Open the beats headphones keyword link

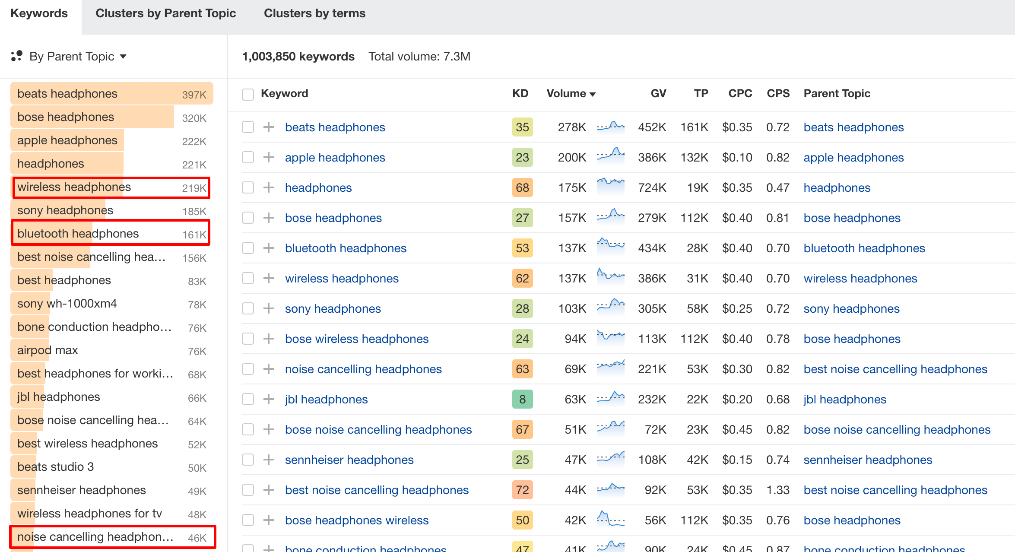[335, 127]
